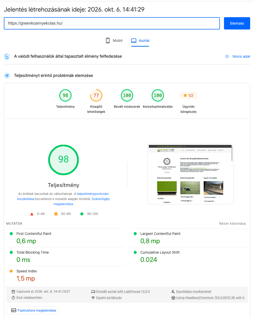Click orange square 50–89 legend icon

56,214
